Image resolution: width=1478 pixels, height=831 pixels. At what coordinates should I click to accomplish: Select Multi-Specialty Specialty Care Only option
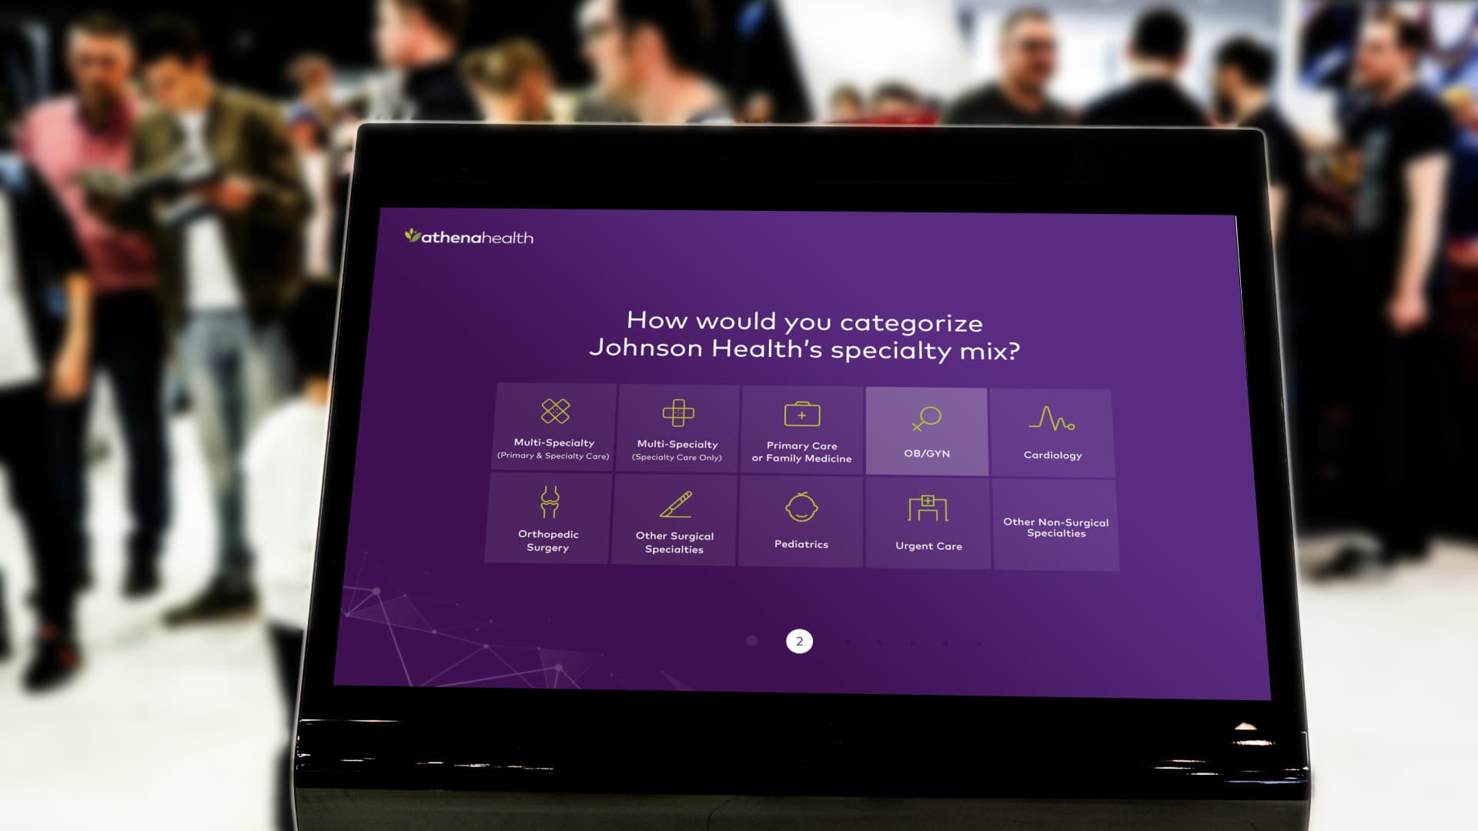tap(677, 427)
